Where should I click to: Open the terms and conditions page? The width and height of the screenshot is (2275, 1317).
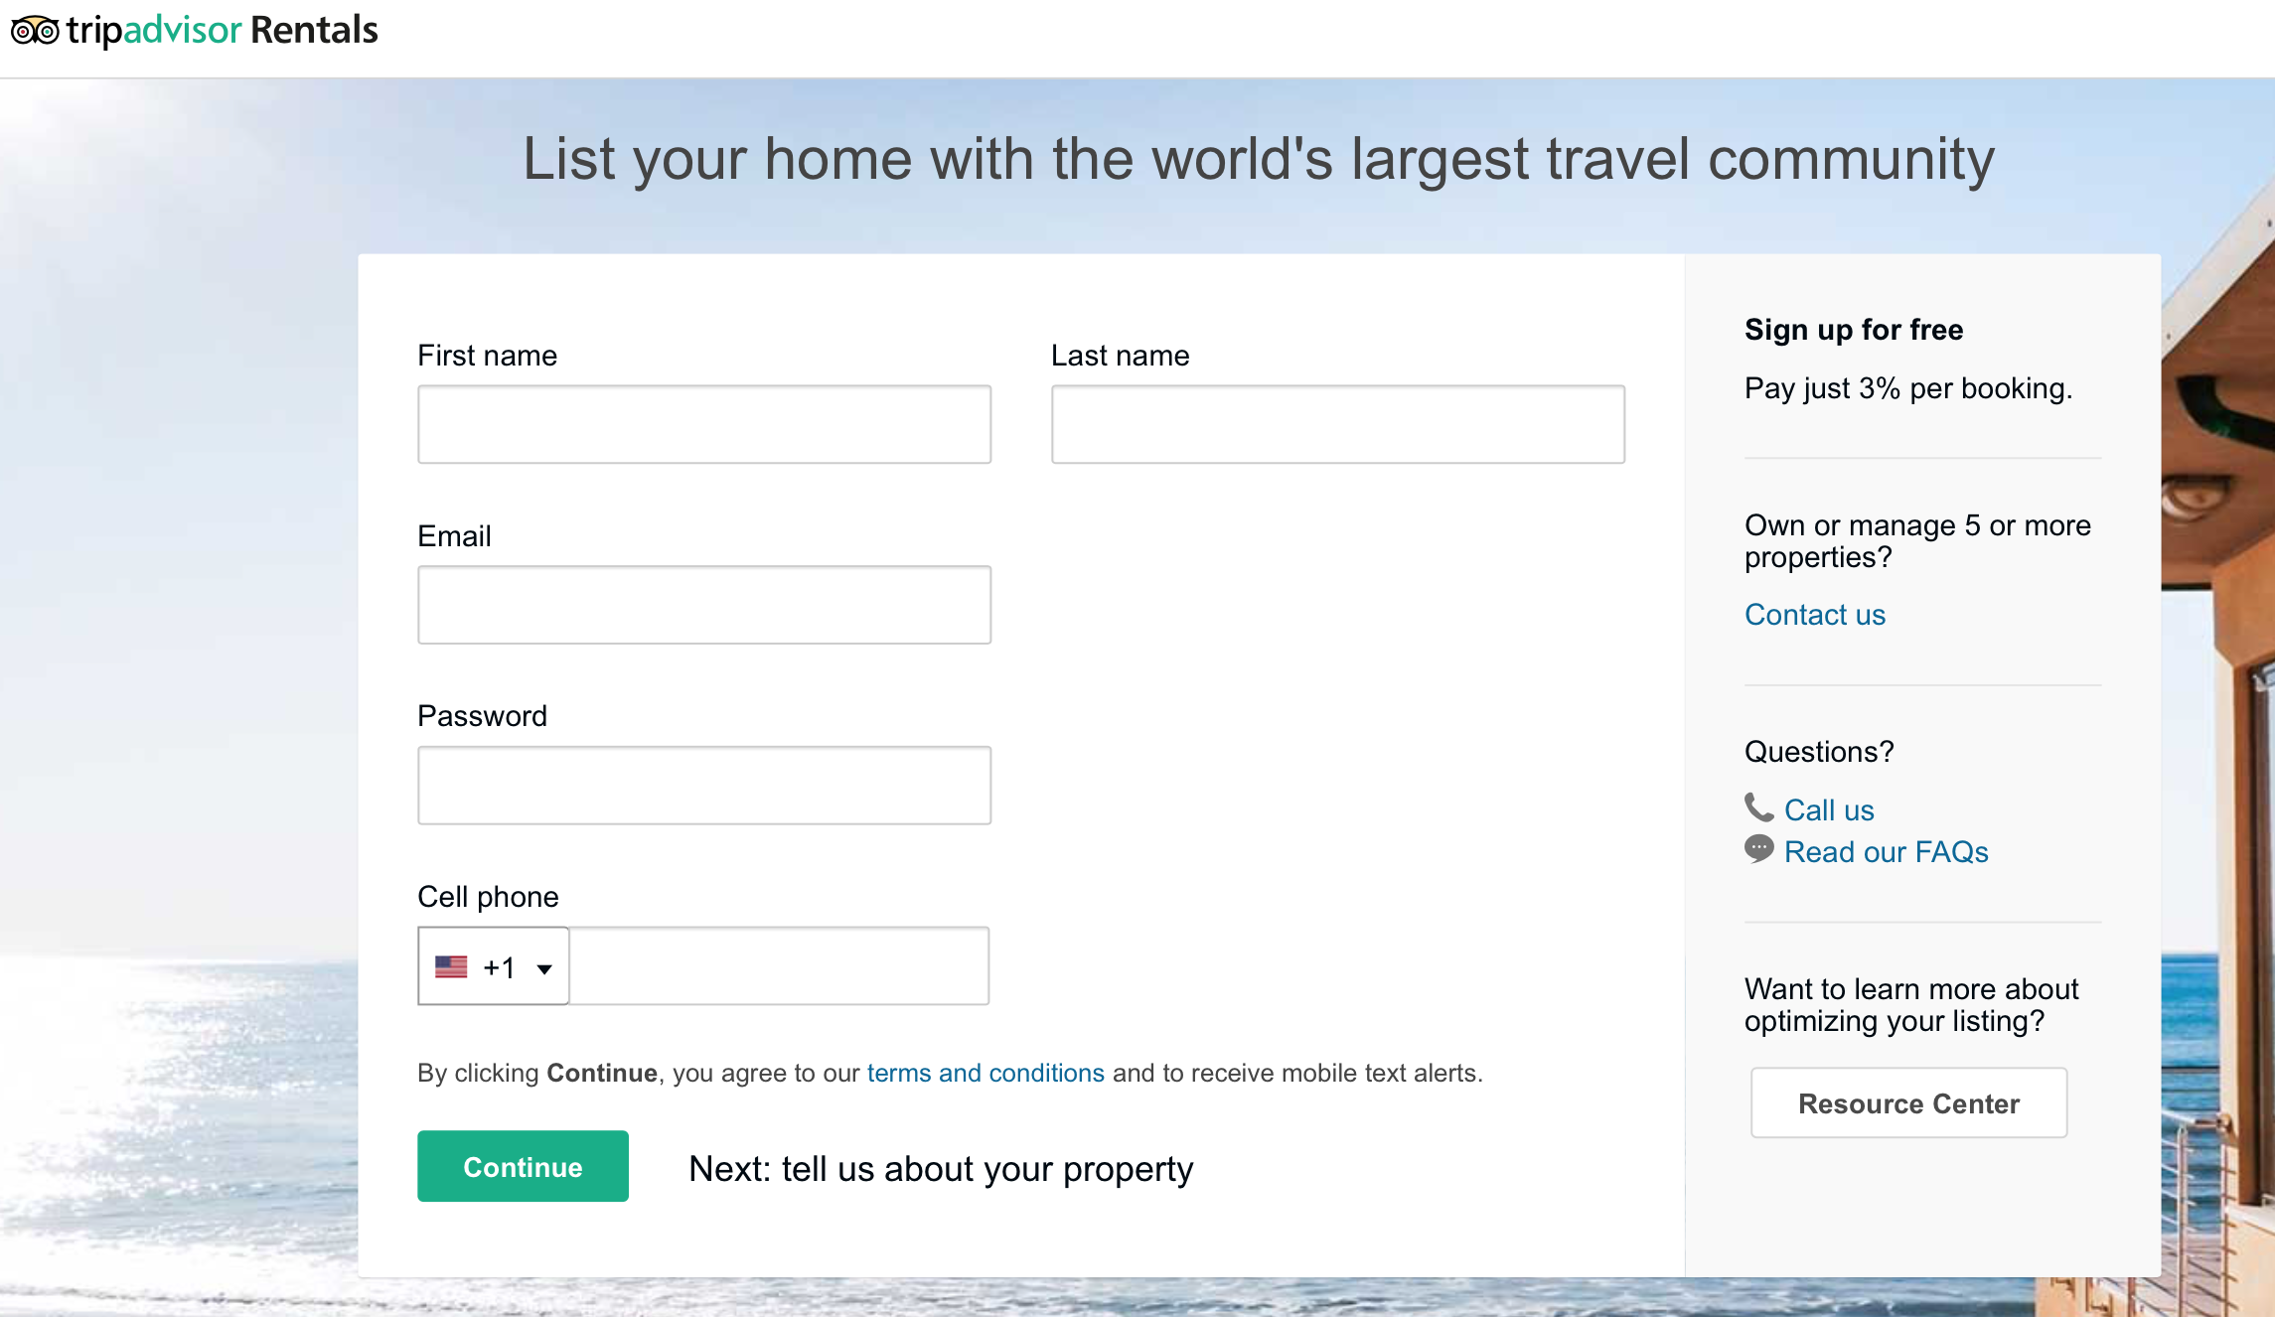(x=985, y=1073)
